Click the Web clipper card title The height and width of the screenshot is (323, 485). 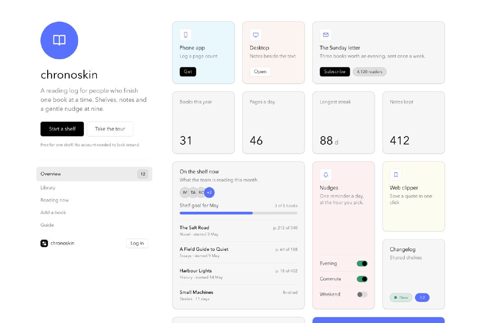pos(404,188)
